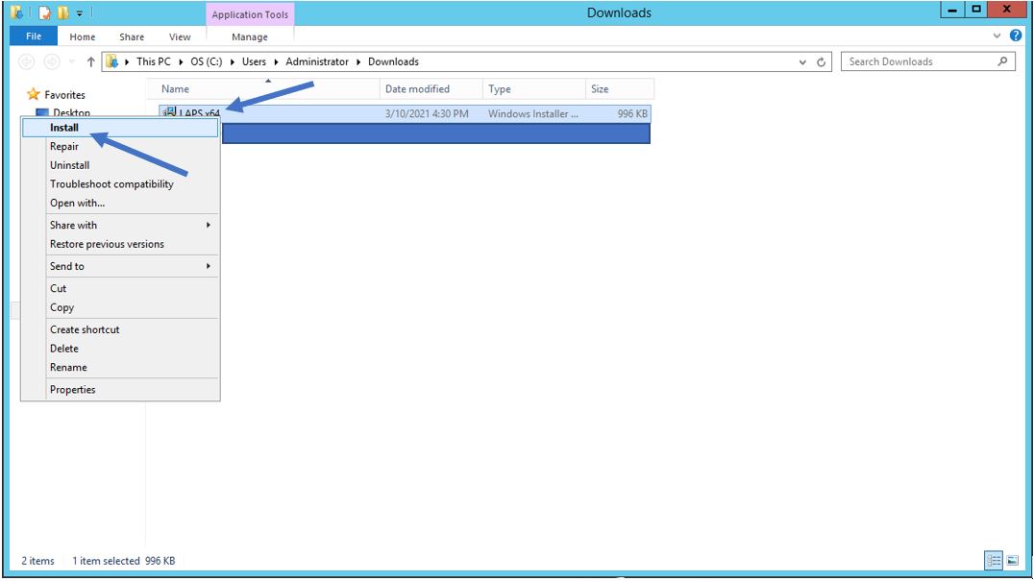This screenshot has height=581, width=1034.
Task: Go up one folder level
Action: point(90,61)
